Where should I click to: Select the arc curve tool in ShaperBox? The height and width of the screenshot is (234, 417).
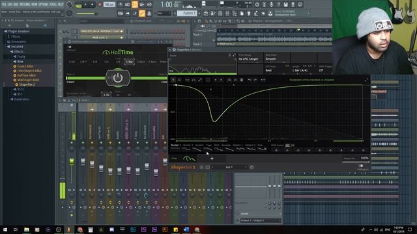(x=194, y=80)
